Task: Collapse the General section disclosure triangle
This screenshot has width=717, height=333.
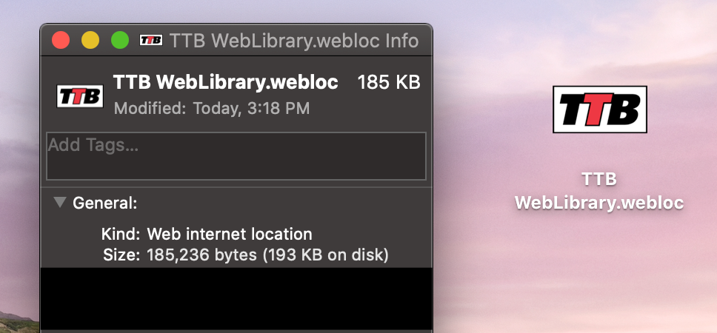Action: 60,202
